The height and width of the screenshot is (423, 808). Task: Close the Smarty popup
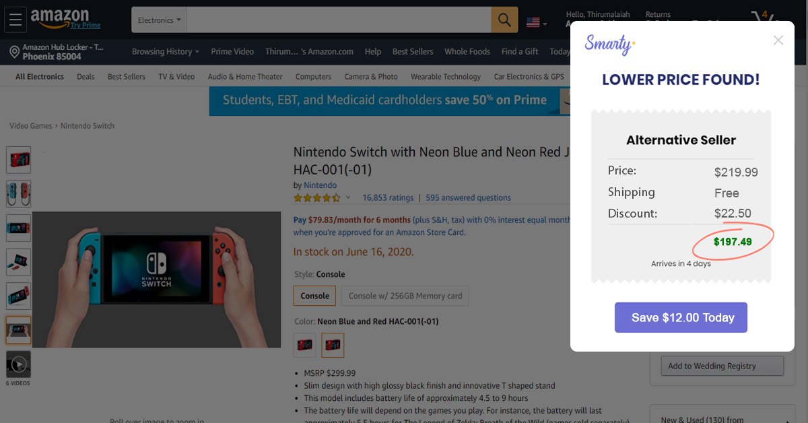[x=778, y=40]
